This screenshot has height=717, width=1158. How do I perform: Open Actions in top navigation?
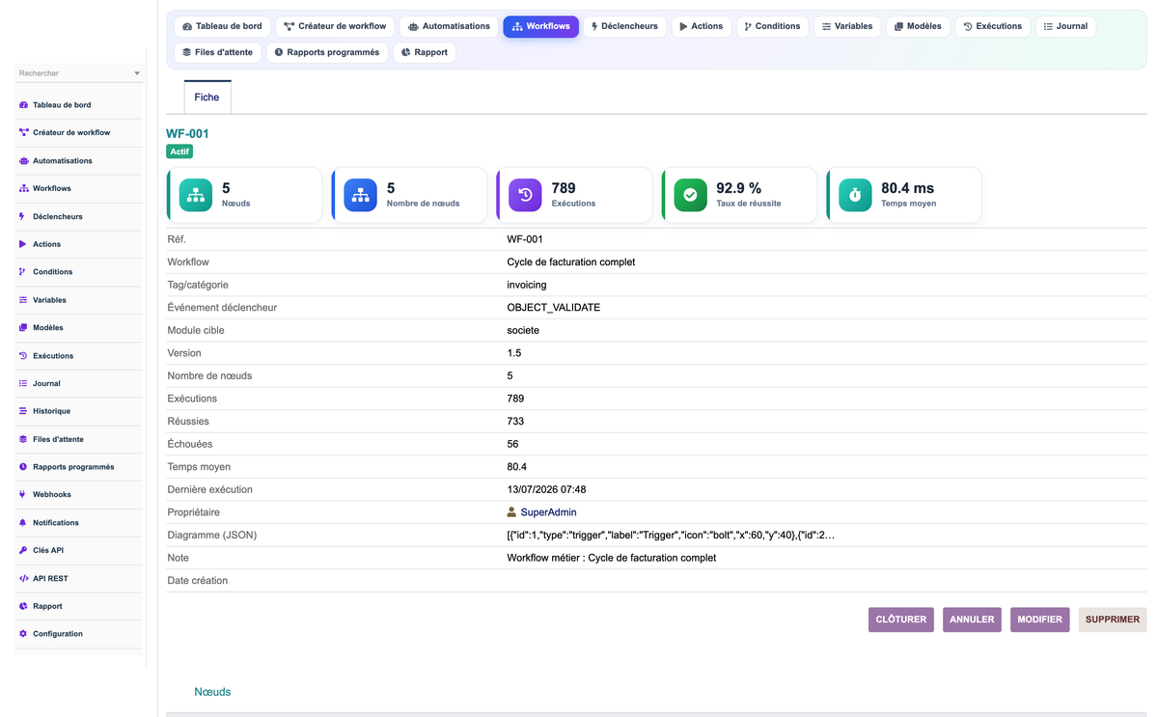point(701,26)
